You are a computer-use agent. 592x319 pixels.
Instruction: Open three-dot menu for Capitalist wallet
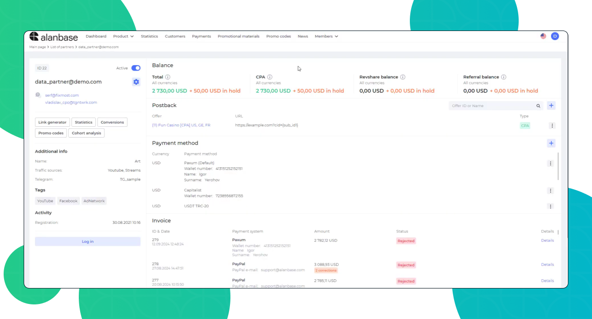[x=551, y=191]
